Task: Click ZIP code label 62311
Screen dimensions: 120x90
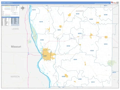Action: 105,6
